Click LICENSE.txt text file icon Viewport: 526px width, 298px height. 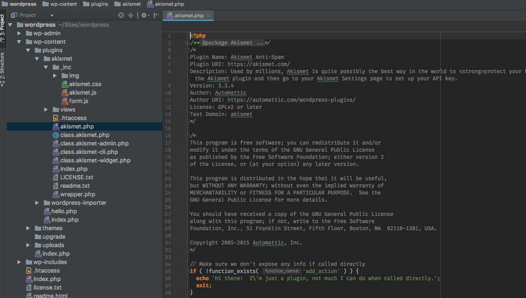(56, 178)
